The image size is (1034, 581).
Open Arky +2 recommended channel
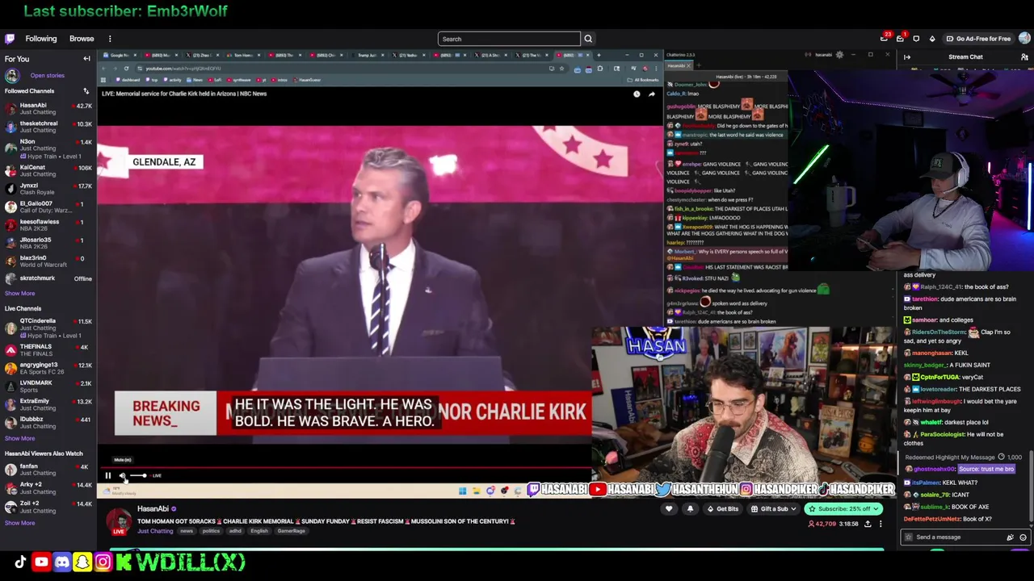[48, 487]
